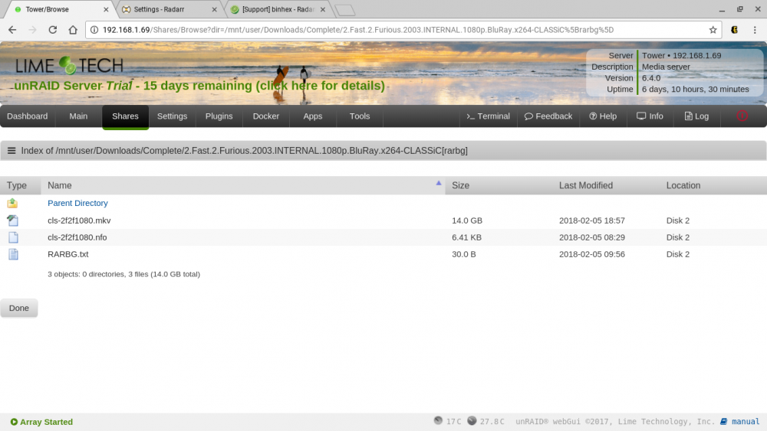Open the Tools menu item
Viewport: 767px width, 431px height.
point(360,116)
